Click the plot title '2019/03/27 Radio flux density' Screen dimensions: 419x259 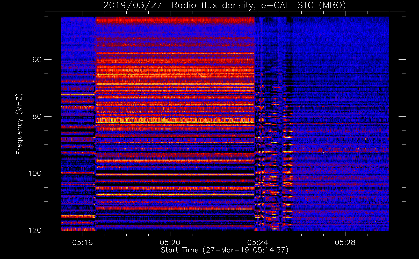click(225, 5)
